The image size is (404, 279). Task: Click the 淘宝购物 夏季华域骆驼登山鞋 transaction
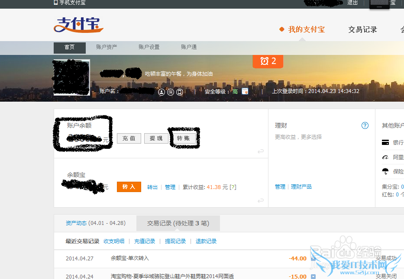(x=172, y=276)
